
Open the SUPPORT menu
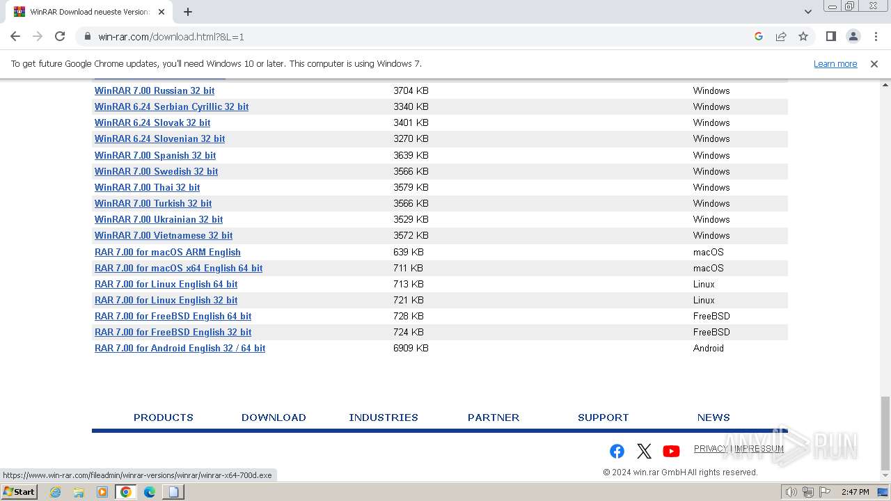coord(604,417)
